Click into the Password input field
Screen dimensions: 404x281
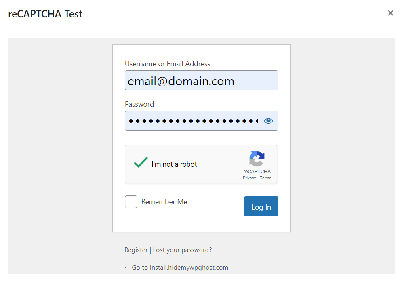click(193, 121)
